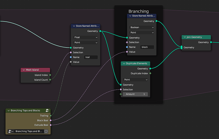Collapse the trail Store Named Attribute node
The width and height of the screenshot is (219, 139).
coord(74,26)
